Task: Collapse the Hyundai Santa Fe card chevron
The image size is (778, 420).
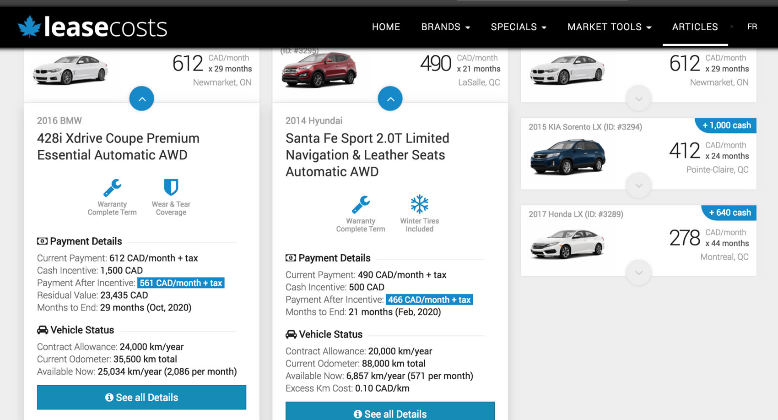Action: click(x=390, y=98)
